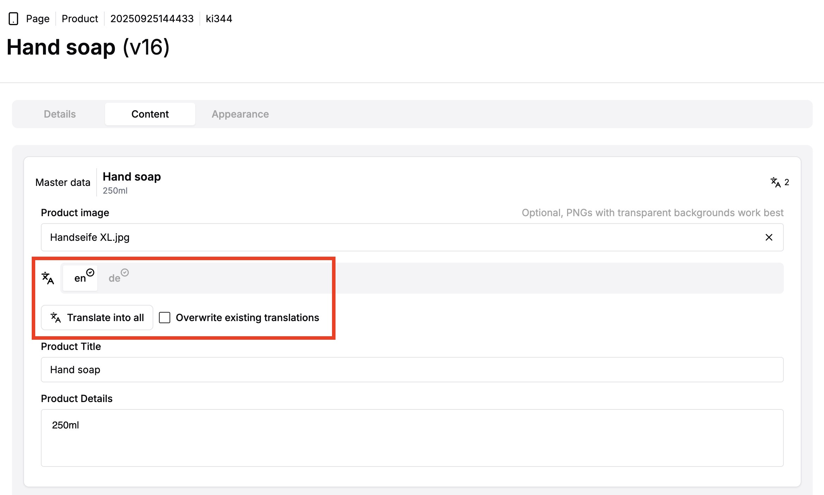Select the Content tab
The width and height of the screenshot is (824, 495).
pos(150,114)
